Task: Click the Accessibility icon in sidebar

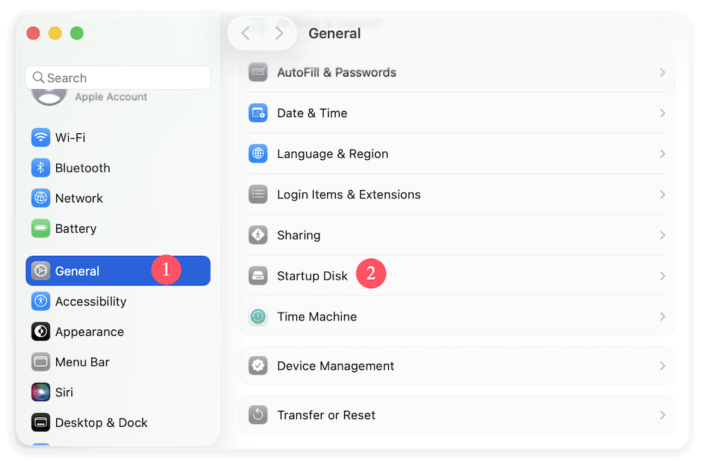Action: pos(41,301)
